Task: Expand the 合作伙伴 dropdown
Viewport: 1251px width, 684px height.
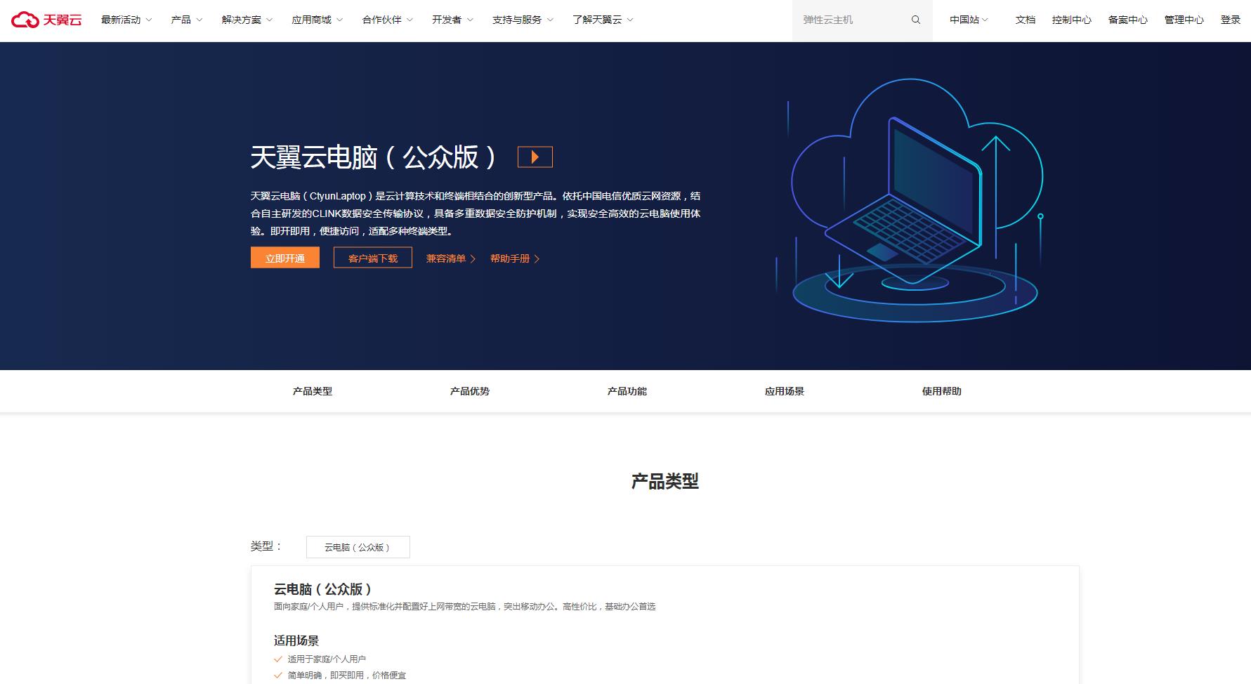Action: tap(388, 20)
